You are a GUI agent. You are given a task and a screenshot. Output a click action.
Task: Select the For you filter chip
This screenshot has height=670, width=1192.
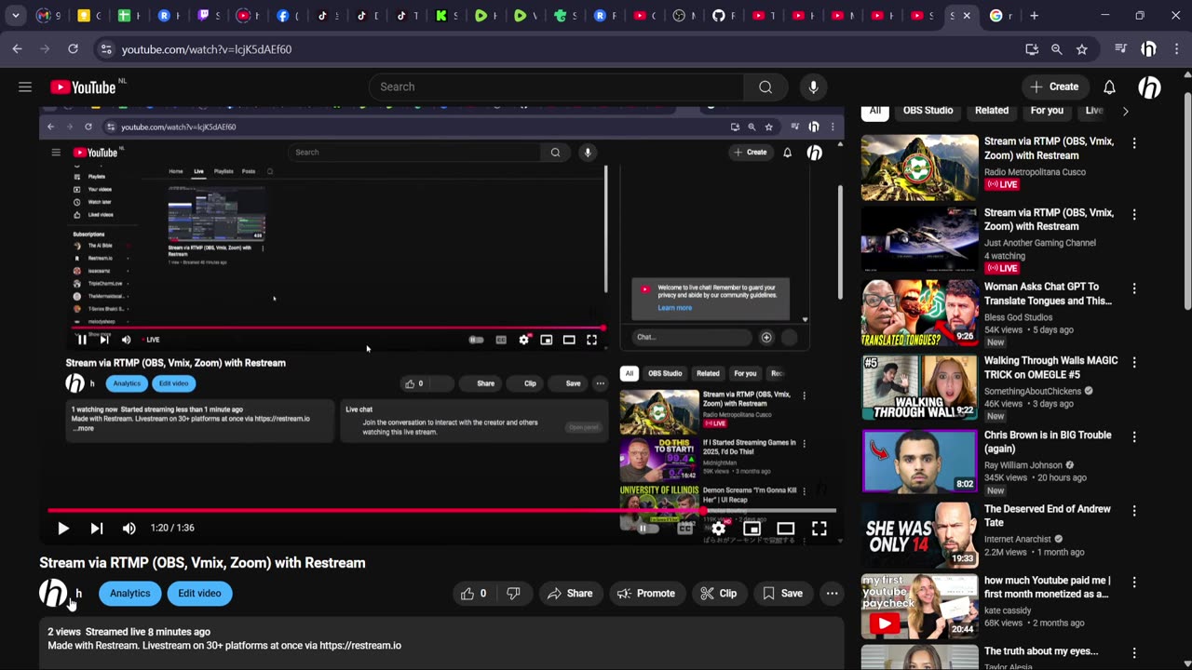pos(1047,110)
